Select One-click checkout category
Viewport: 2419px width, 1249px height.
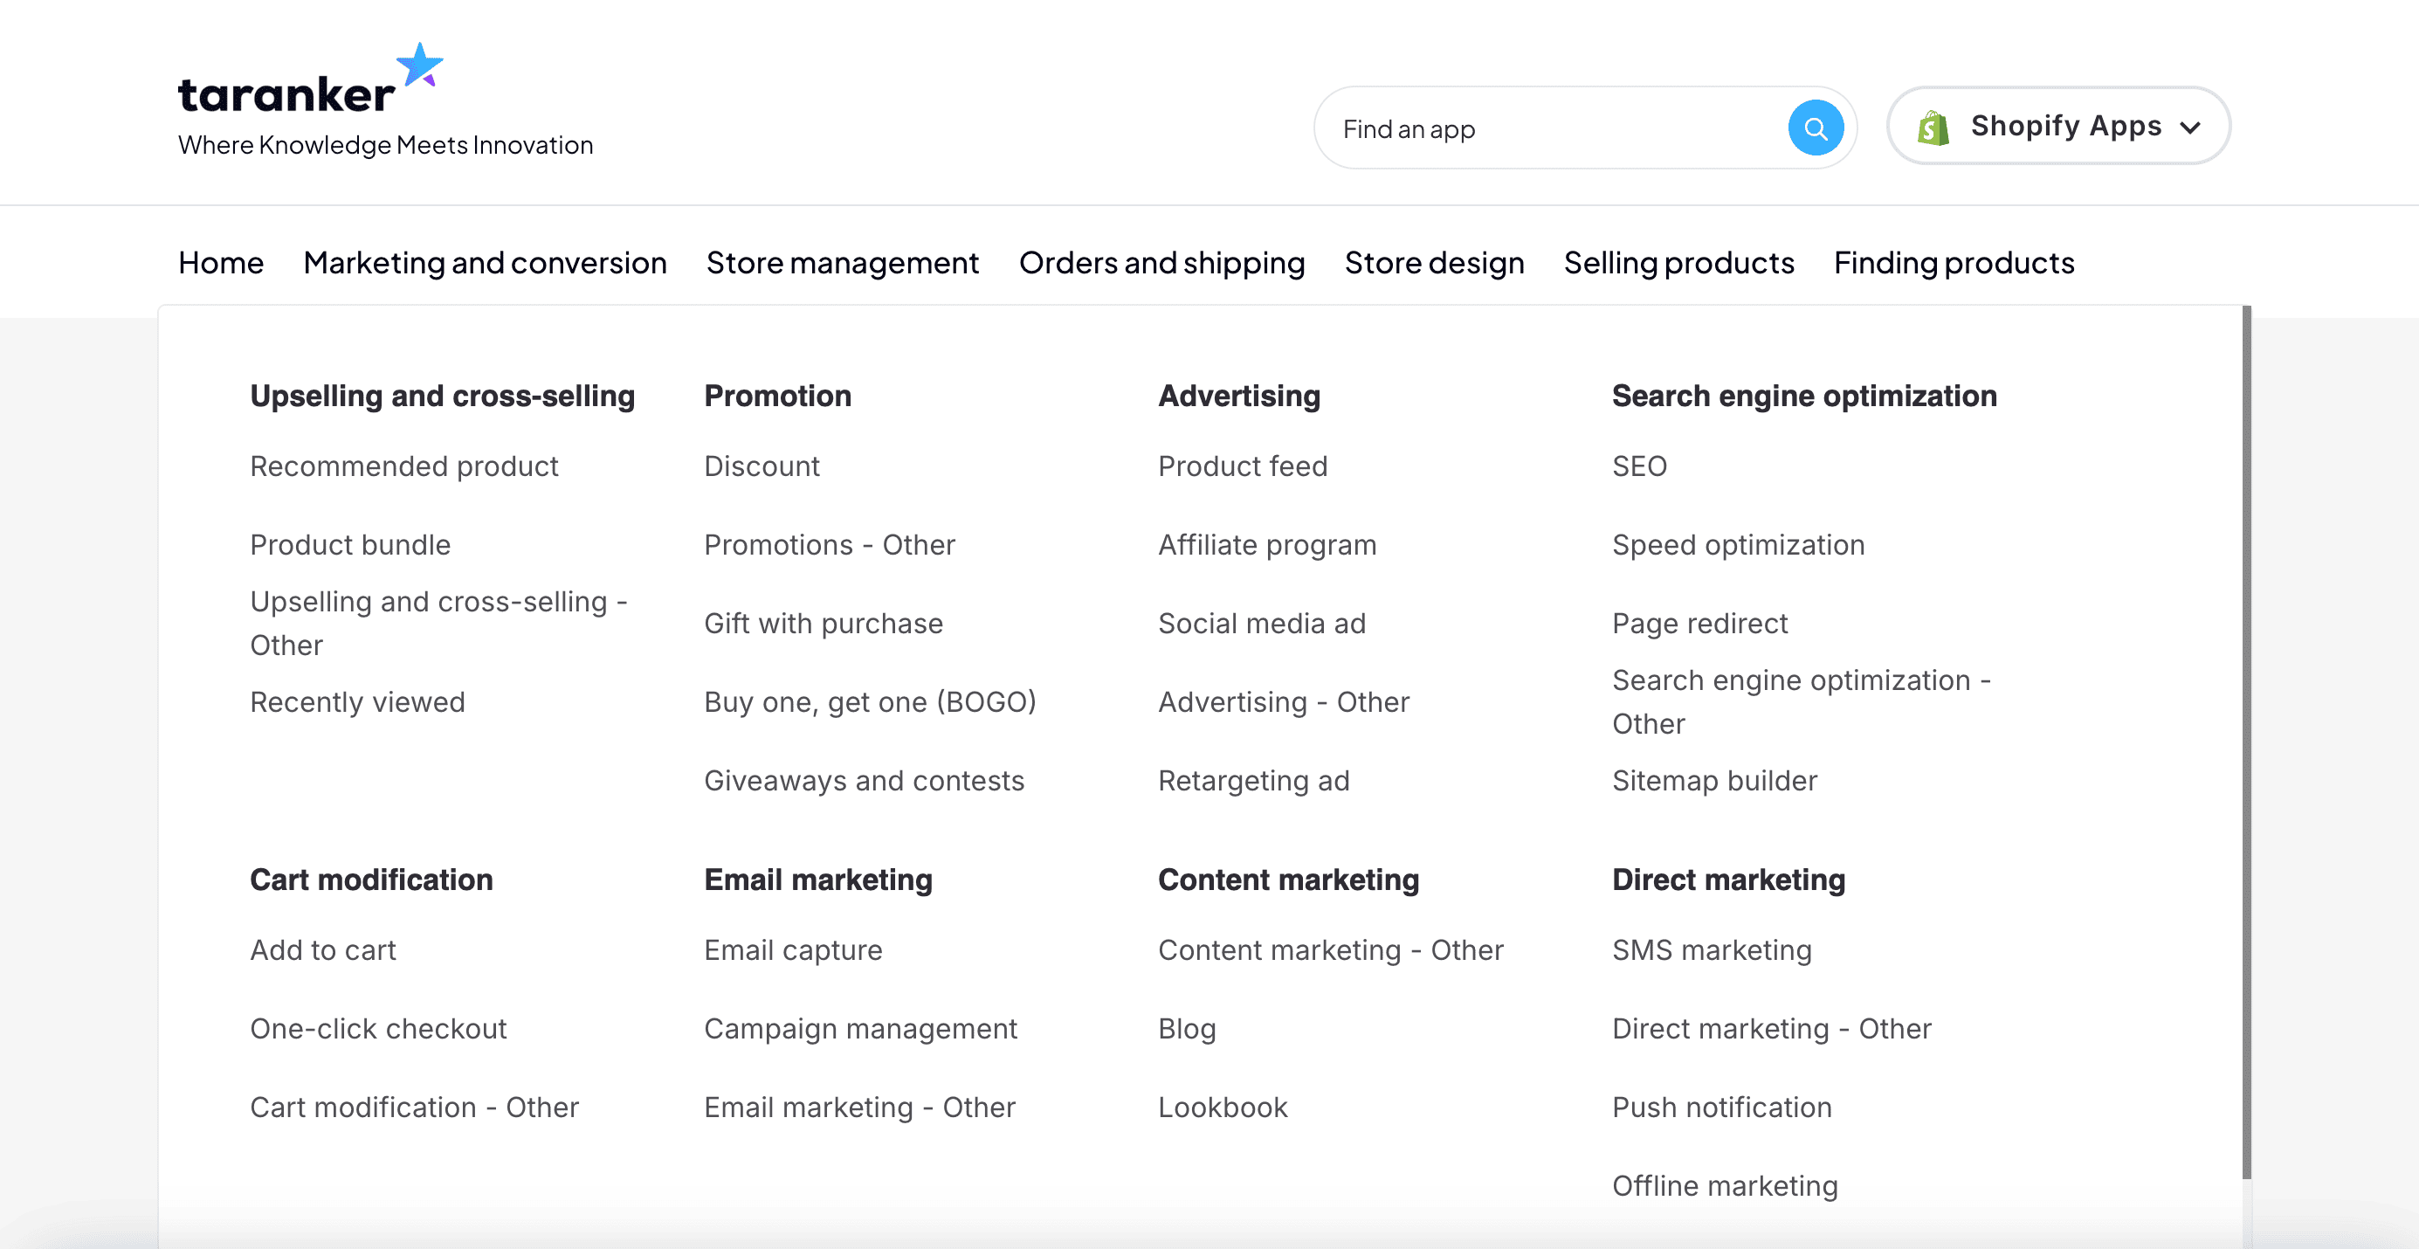[x=378, y=1028]
